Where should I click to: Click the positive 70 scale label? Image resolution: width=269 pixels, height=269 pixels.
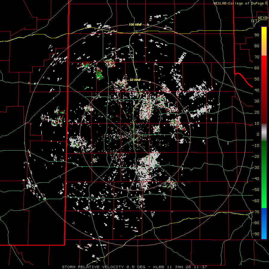(x=257, y=57)
